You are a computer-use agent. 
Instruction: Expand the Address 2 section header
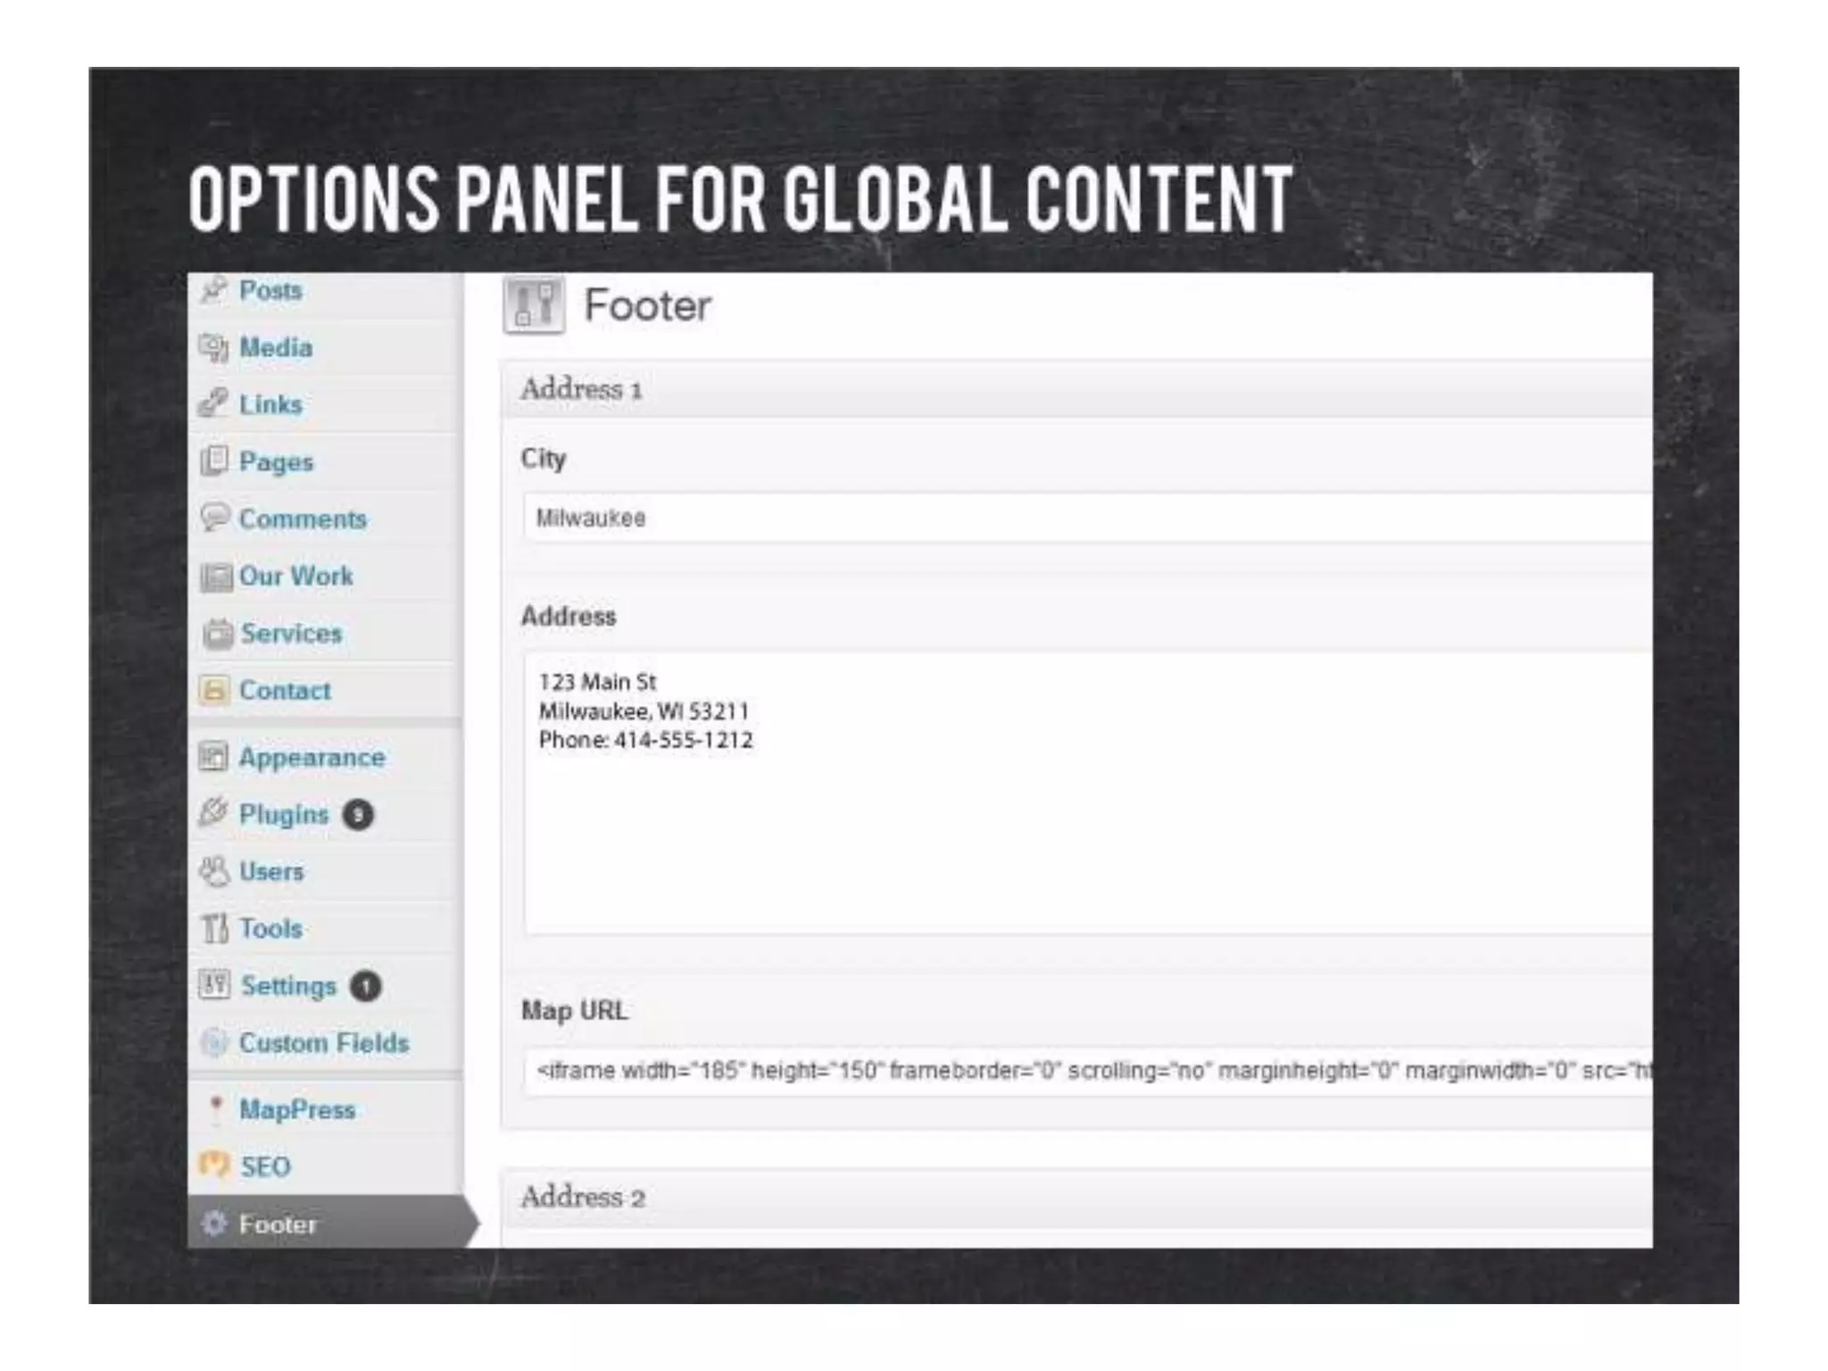[1078, 1198]
